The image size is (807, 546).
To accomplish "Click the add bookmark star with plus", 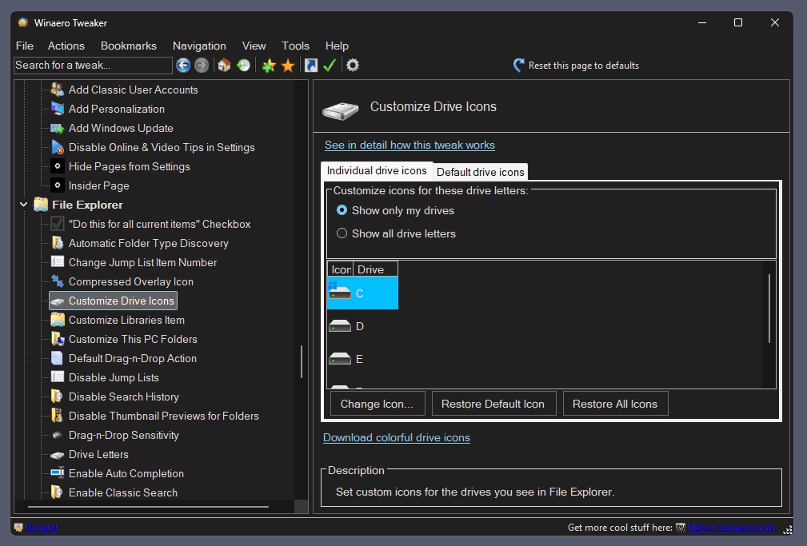I will pos(269,66).
